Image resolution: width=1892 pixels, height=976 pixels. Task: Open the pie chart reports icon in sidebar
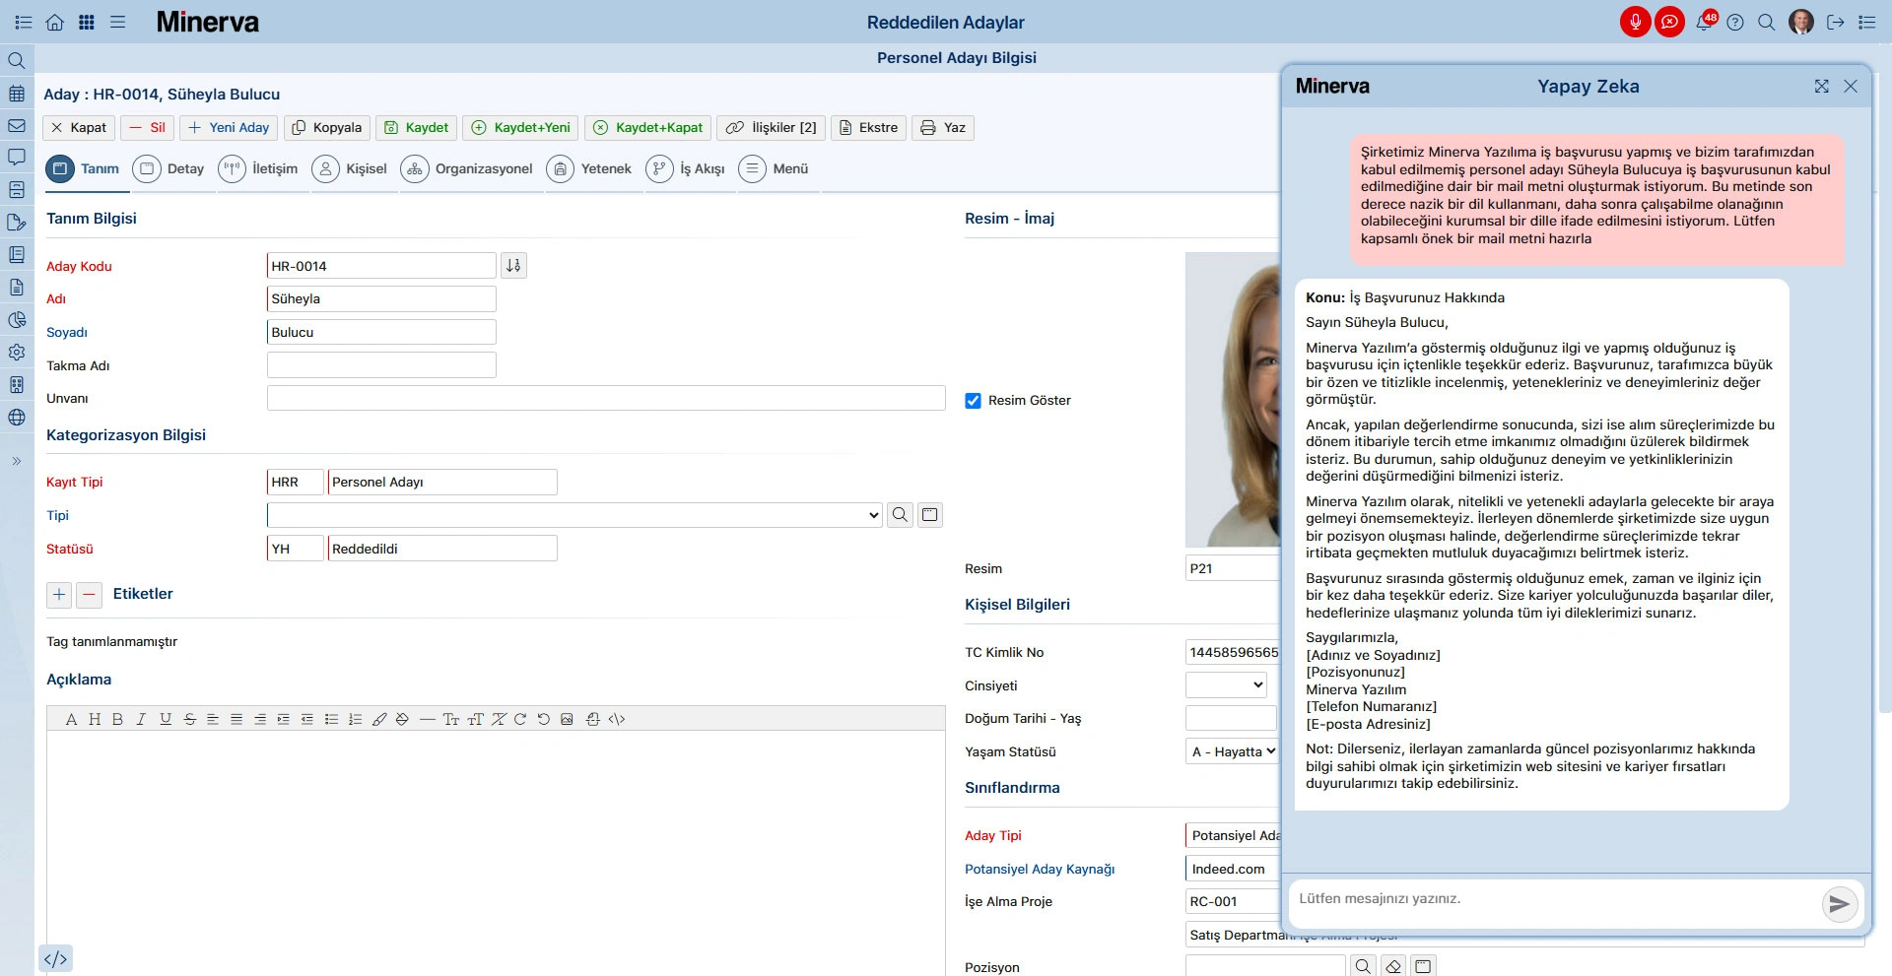tap(17, 320)
